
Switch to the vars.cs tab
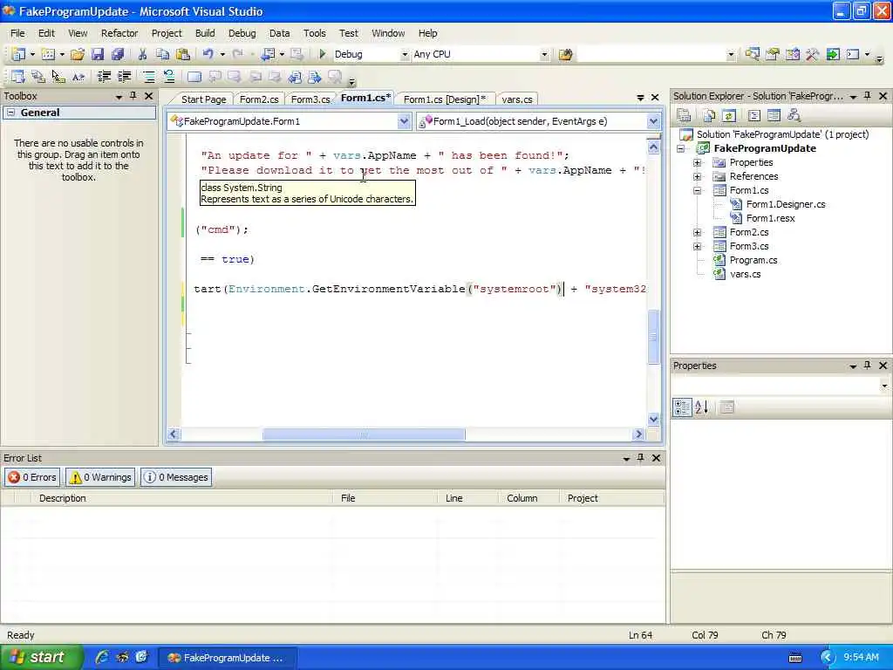(x=517, y=99)
